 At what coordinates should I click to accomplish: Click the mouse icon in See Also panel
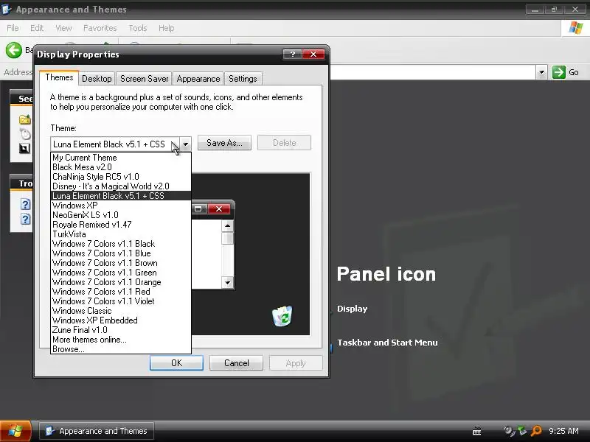click(x=25, y=134)
